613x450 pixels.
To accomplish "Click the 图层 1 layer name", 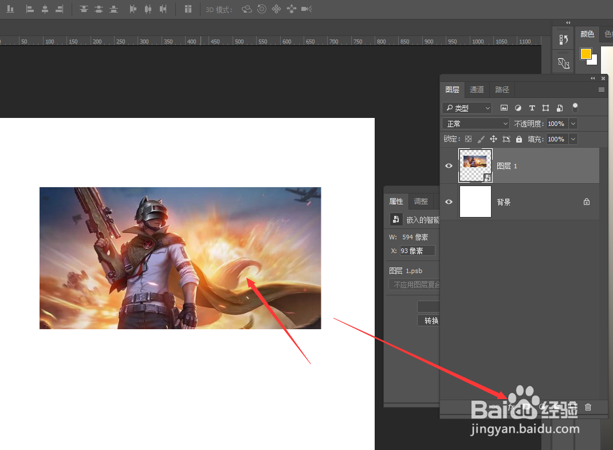I will click(506, 166).
